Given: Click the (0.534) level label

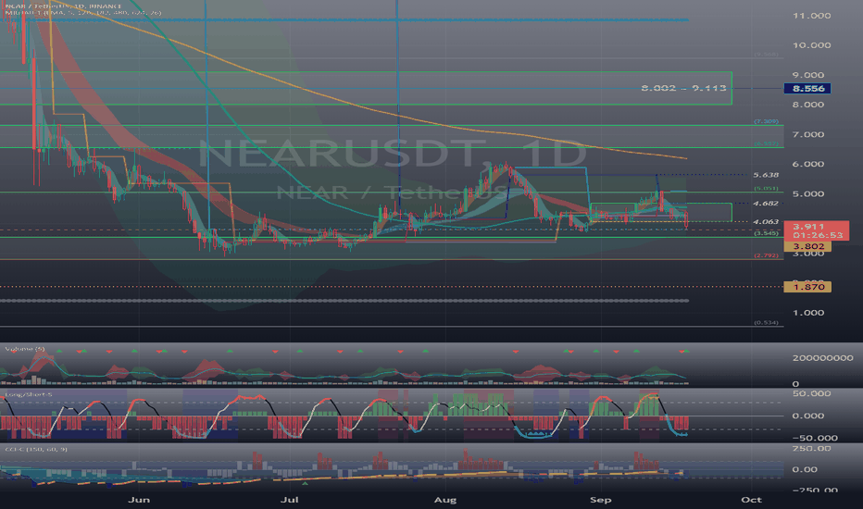Looking at the screenshot, I should (x=766, y=322).
